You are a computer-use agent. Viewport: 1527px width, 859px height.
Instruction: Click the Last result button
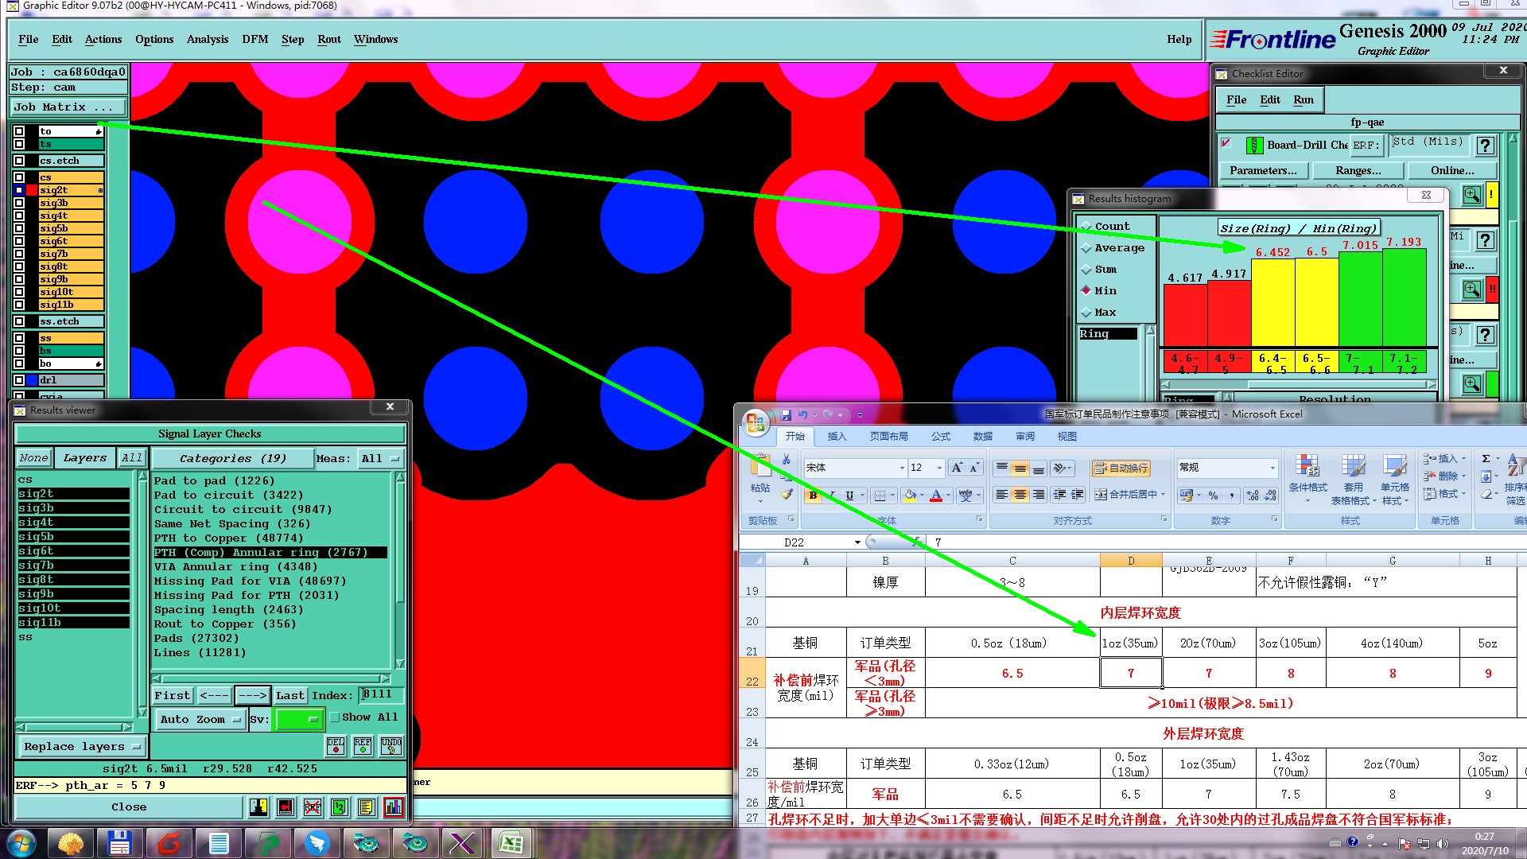click(x=289, y=695)
